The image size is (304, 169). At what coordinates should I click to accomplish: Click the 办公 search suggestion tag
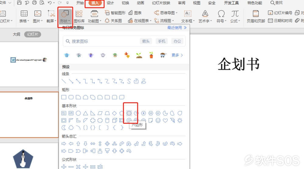(177, 41)
